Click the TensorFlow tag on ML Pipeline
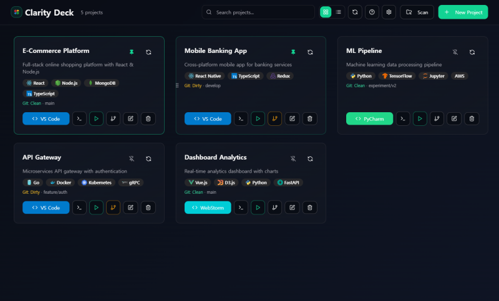The image size is (499, 301). [397, 76]
